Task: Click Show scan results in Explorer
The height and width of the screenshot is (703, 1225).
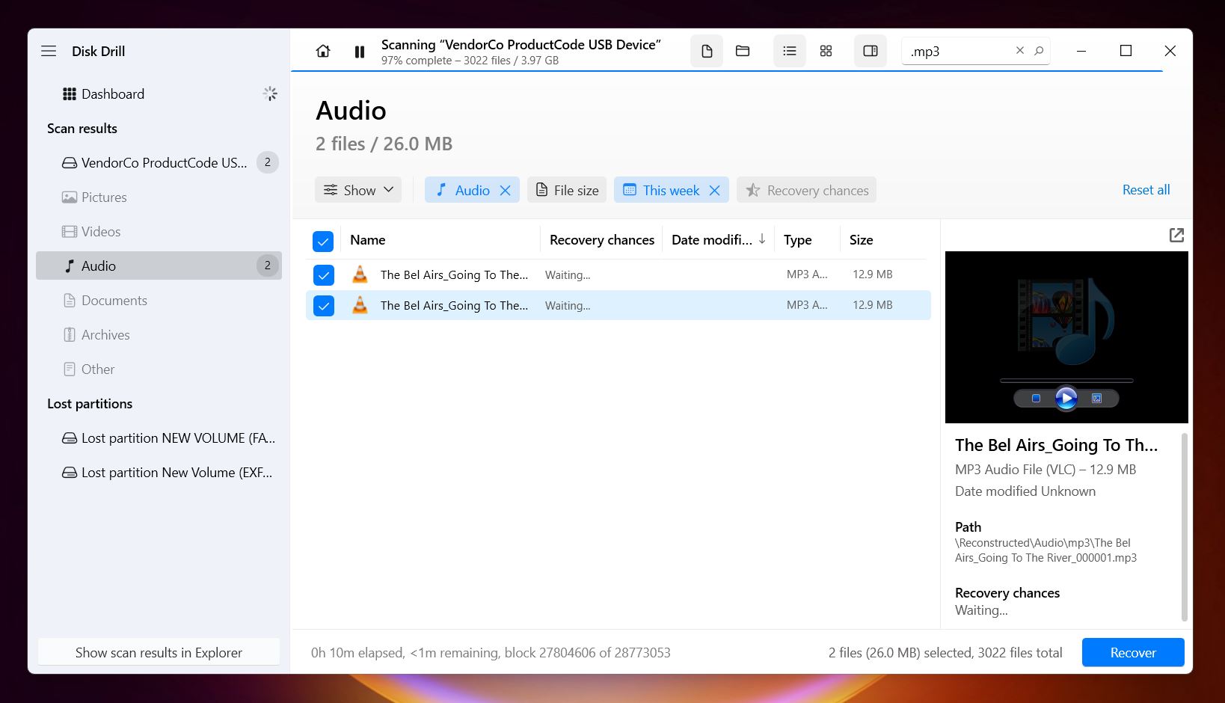Action: coord(159,652)
